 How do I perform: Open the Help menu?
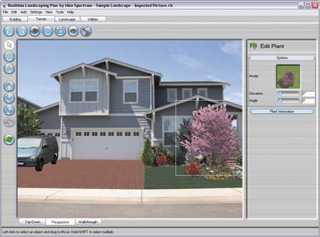[x=70, y=12]
